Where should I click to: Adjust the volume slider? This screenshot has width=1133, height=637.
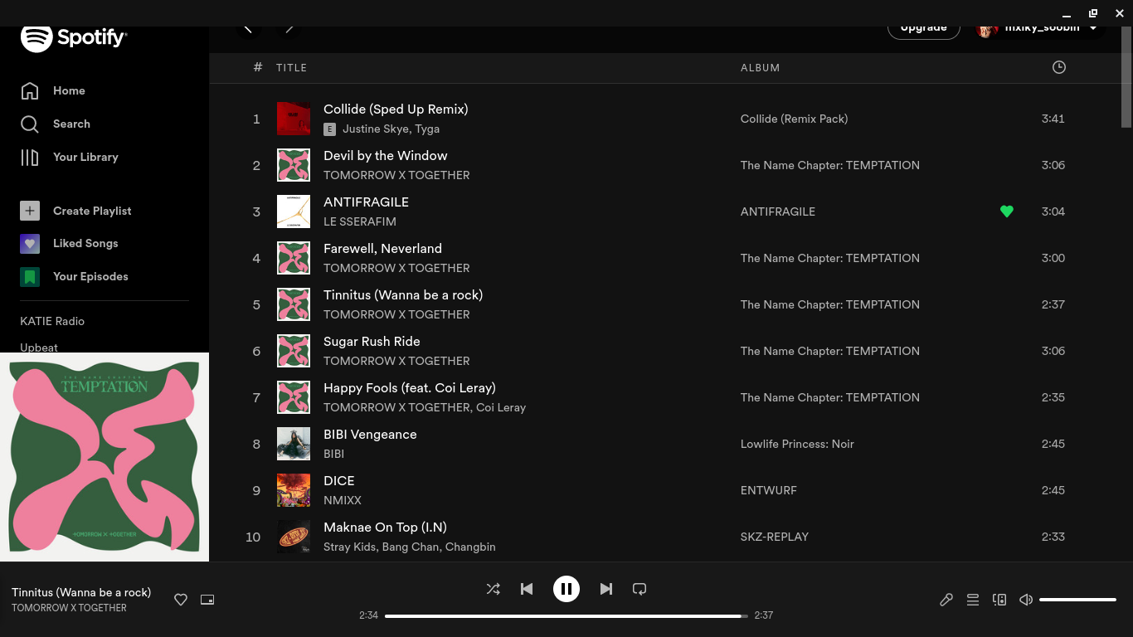point(1077,600)
